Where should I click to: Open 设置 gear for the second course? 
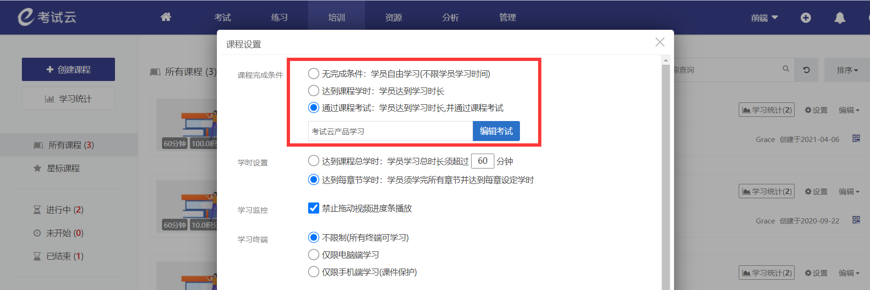tap(816, 191)
